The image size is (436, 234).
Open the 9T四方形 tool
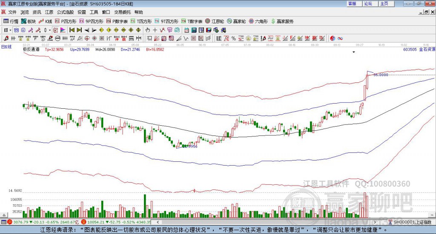(x=166, y=21)
